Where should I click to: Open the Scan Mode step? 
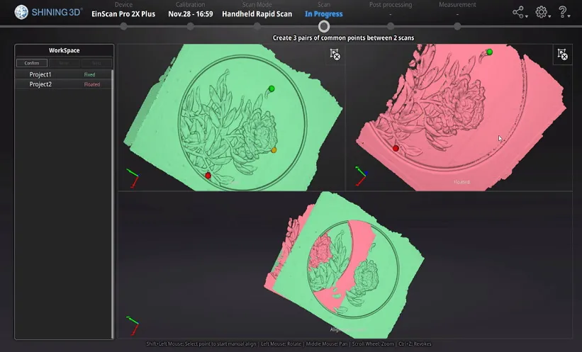(x=257, y=26)
